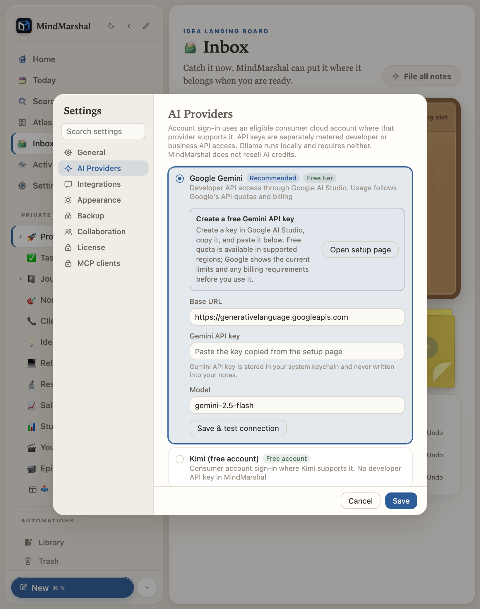Click the bar chart icon item
The width and height of the screenshot is (480, 609).
click(x=32, y=426)
